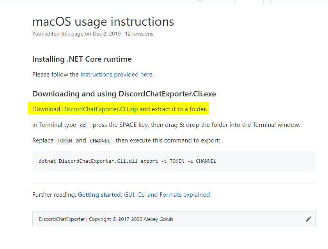328x249 pixels.
Task: Click the 'Dec 8, 2019' edit date
Action: tap(107, 34)
